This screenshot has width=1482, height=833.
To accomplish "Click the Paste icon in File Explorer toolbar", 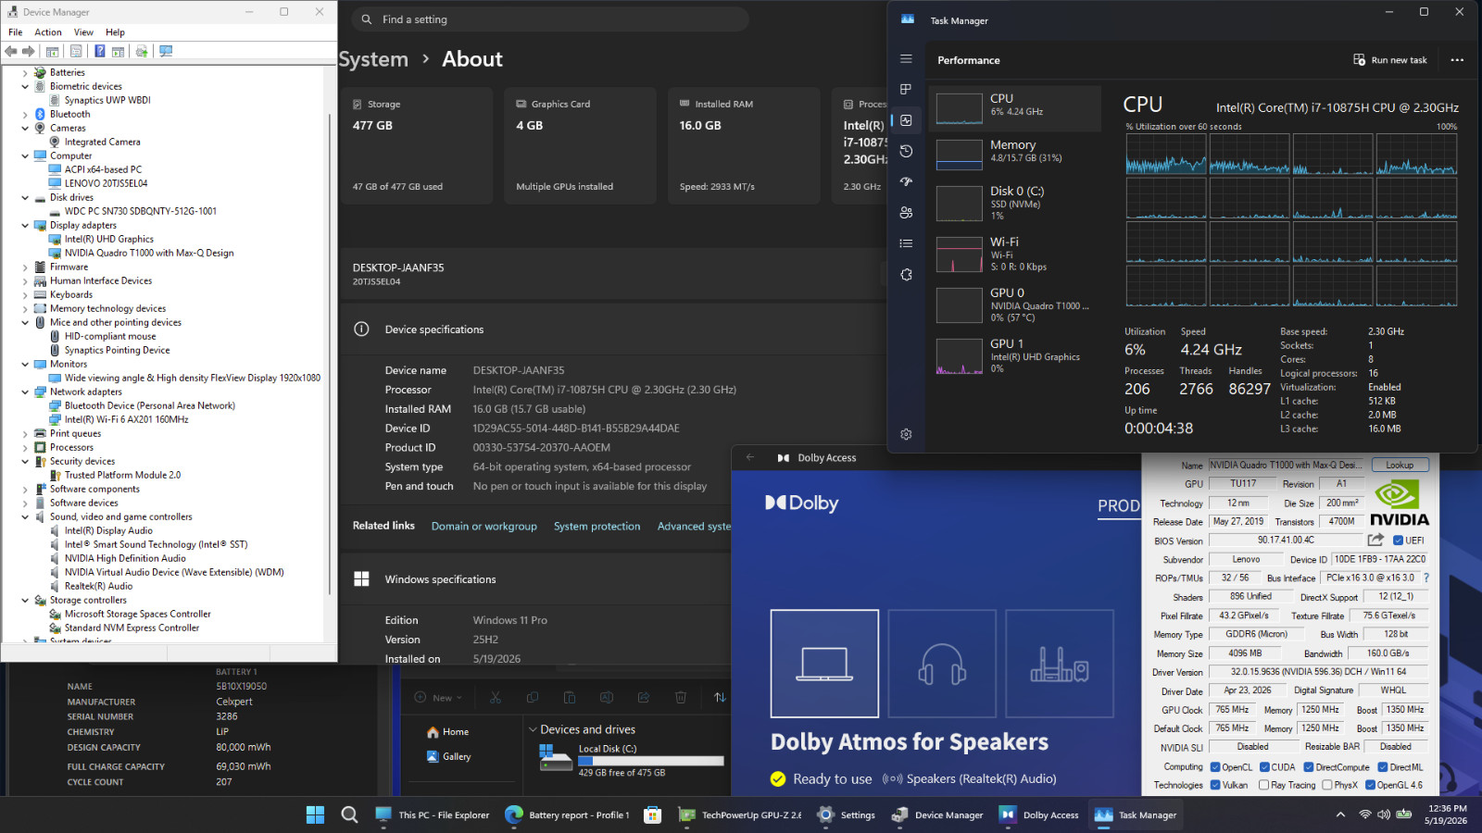I will (570, 697).
